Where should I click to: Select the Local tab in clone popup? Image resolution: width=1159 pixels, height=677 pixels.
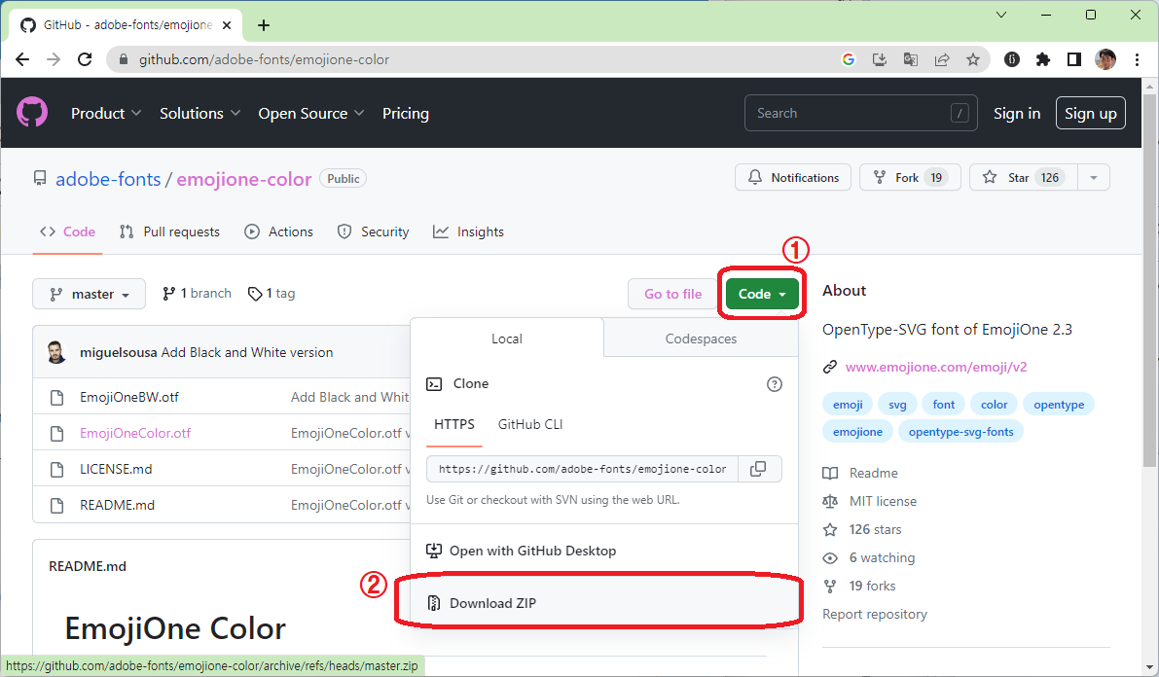[507, 338]
